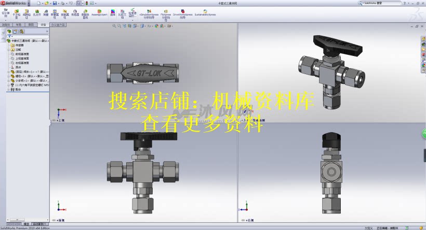Viewport: 426px width, 230px height.
Task: Click the feature tree filter field
Action: coord(28,36)
